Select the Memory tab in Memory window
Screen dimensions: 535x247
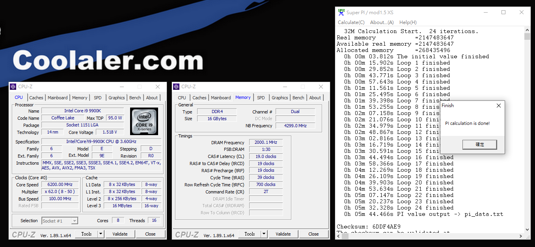point(243,97)
